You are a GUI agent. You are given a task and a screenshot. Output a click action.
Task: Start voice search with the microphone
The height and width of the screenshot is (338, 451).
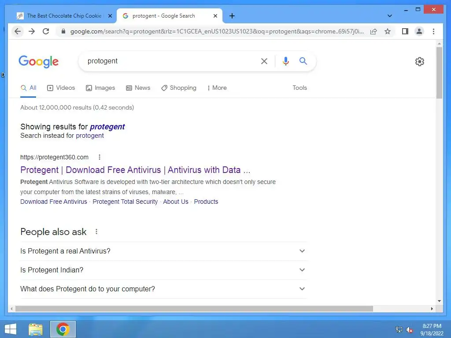click(285, 61)
